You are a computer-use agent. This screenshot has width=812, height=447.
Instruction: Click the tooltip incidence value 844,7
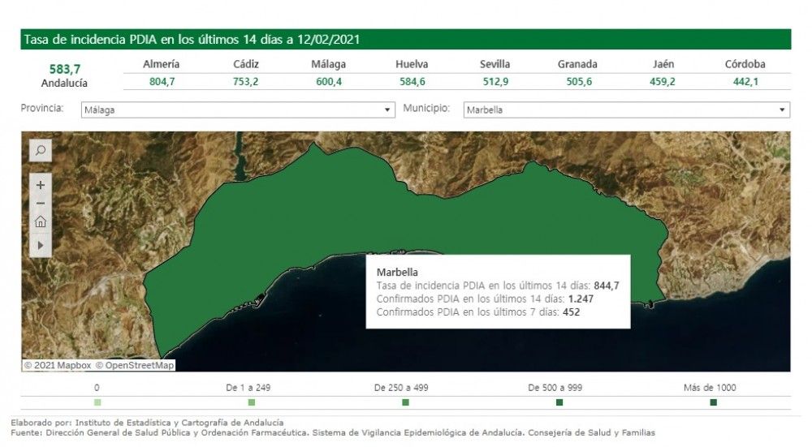tap(607, 286)
